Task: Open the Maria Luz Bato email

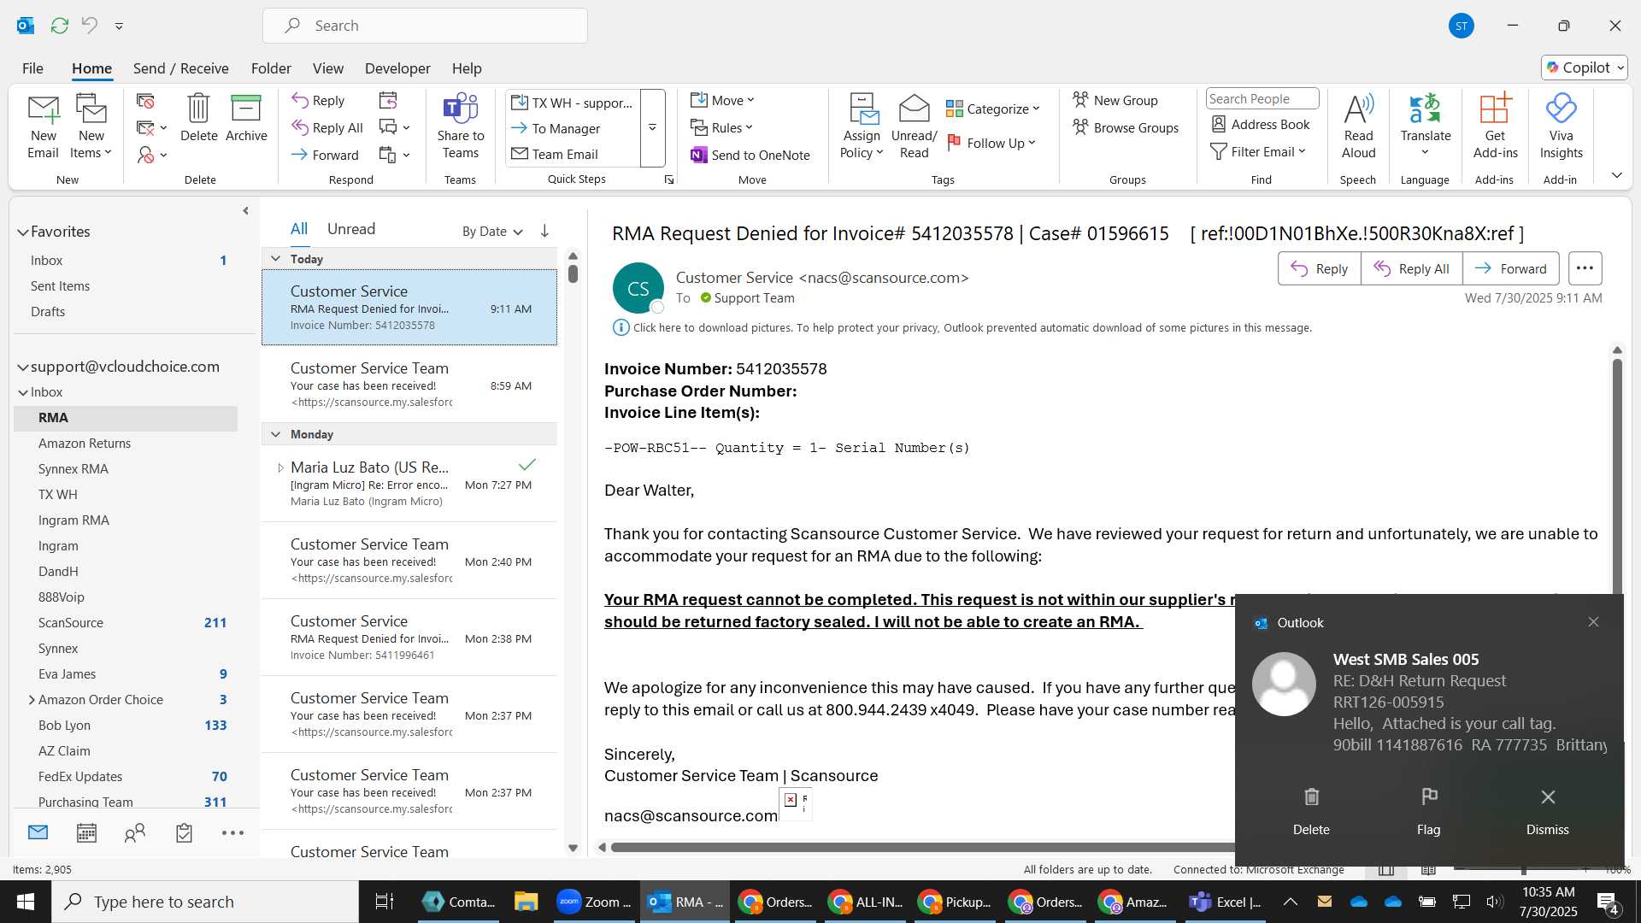Action: pos(409,484)
